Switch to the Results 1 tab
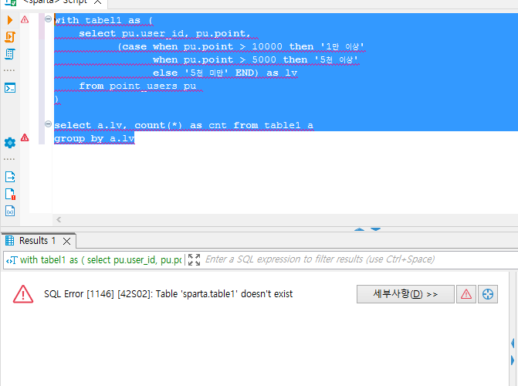 pos(37,241)
